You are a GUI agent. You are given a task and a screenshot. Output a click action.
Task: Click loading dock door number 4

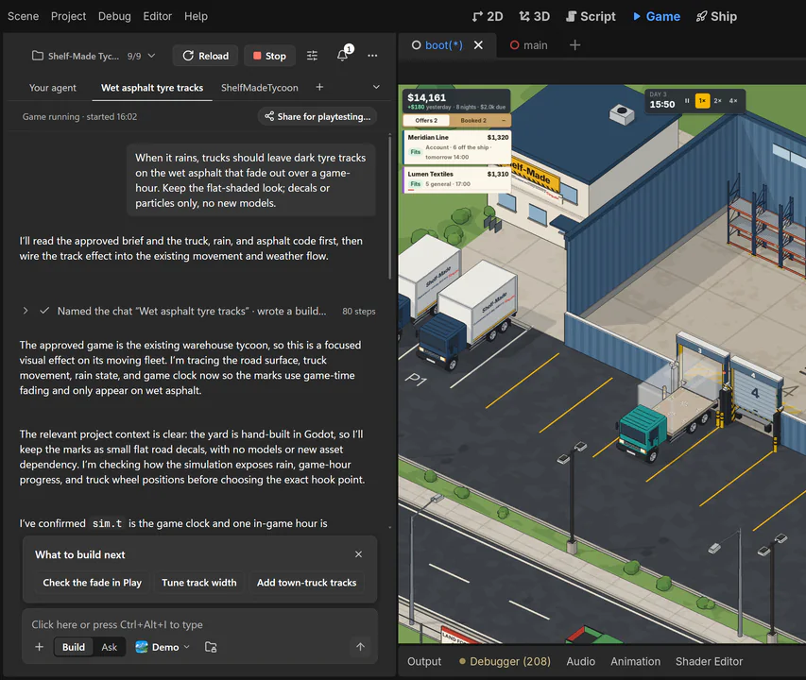(755, 392)
